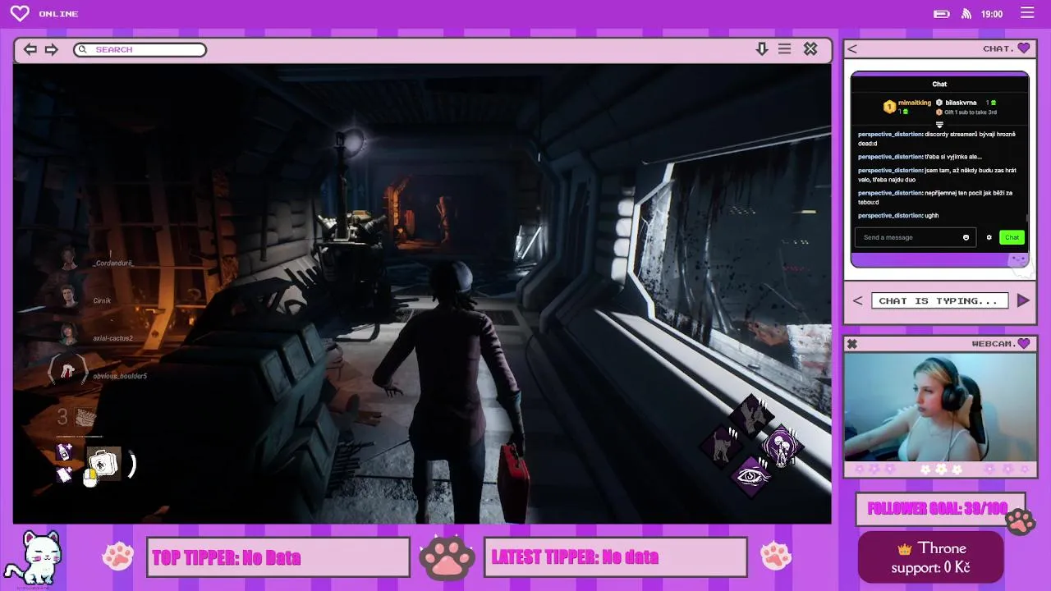Click the upper med-kit add-on icon
Viewport: 1051px width, 591px height.
[64, 451]
